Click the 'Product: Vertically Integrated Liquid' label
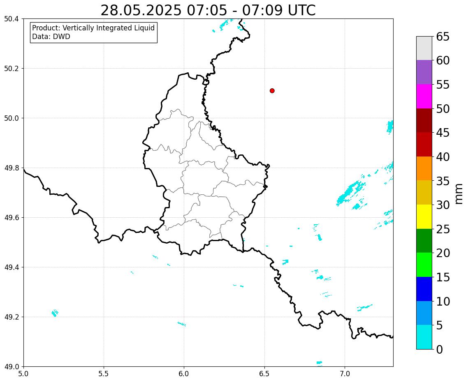 point(93,28)
